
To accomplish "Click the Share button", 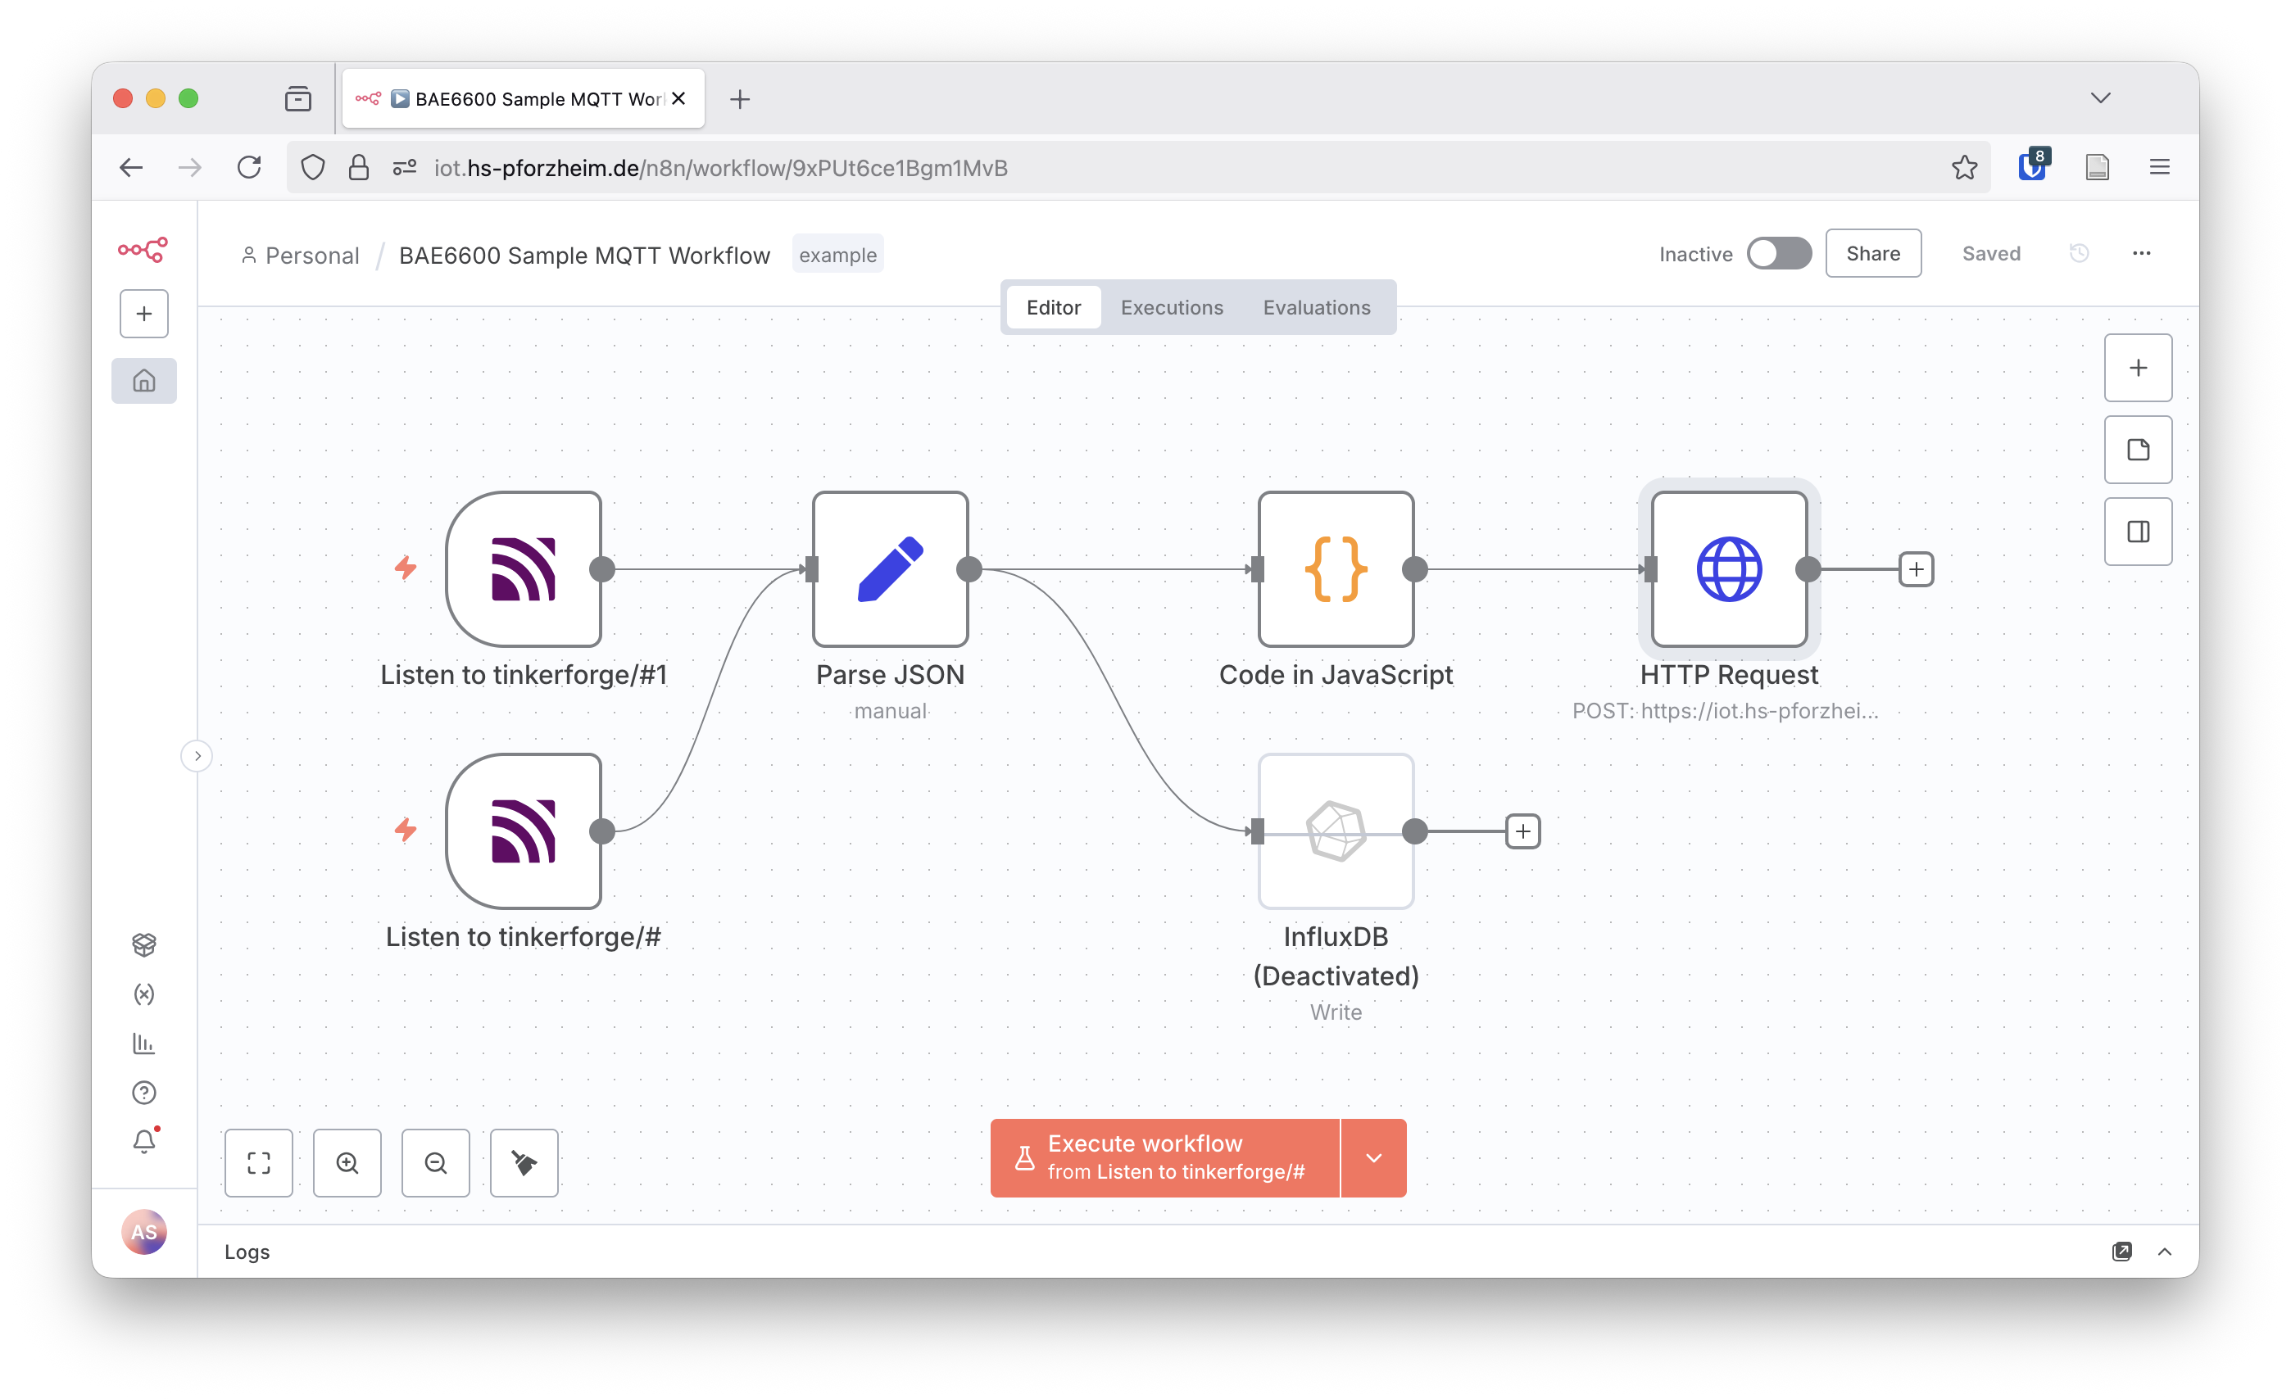I will 1872,253.
